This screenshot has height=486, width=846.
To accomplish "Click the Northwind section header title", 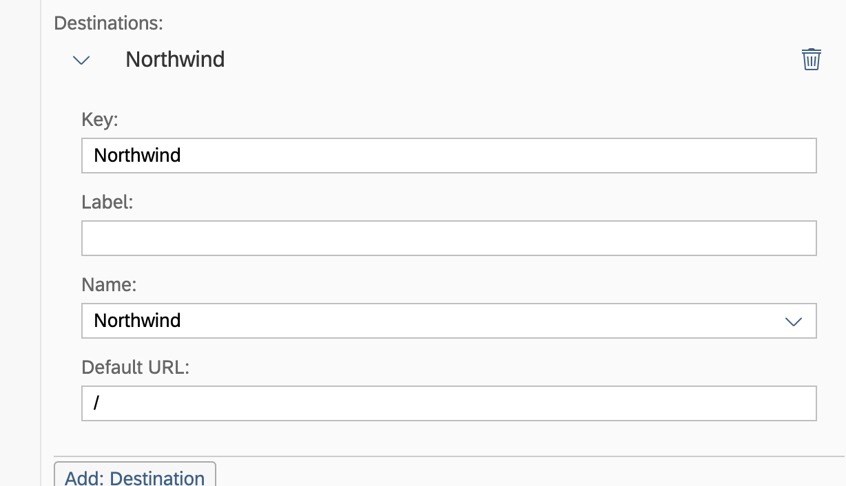I will pyautogui.click(x=175, y=59).
